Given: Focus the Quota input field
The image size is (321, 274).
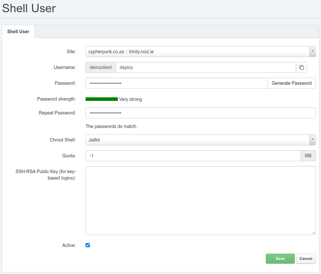Looking at the screenshot, I should [193, 156].
